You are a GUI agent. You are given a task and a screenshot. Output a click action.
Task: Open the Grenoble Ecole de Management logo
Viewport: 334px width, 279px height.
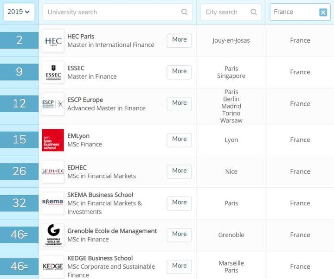tap(53, 235)
